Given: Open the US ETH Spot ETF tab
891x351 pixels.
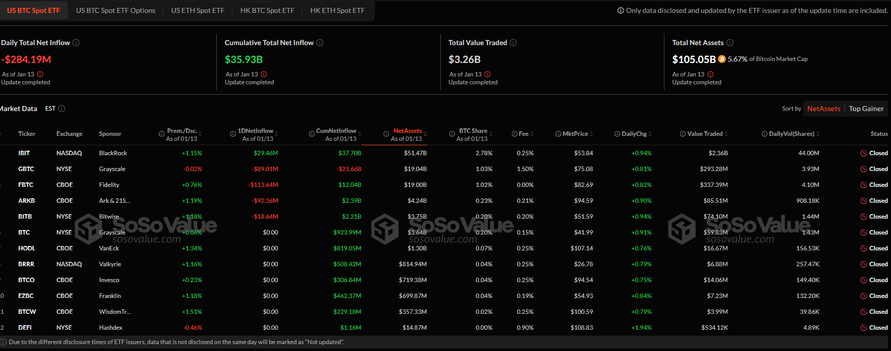Looking at the screenshot, I should (x=197, y=10).
